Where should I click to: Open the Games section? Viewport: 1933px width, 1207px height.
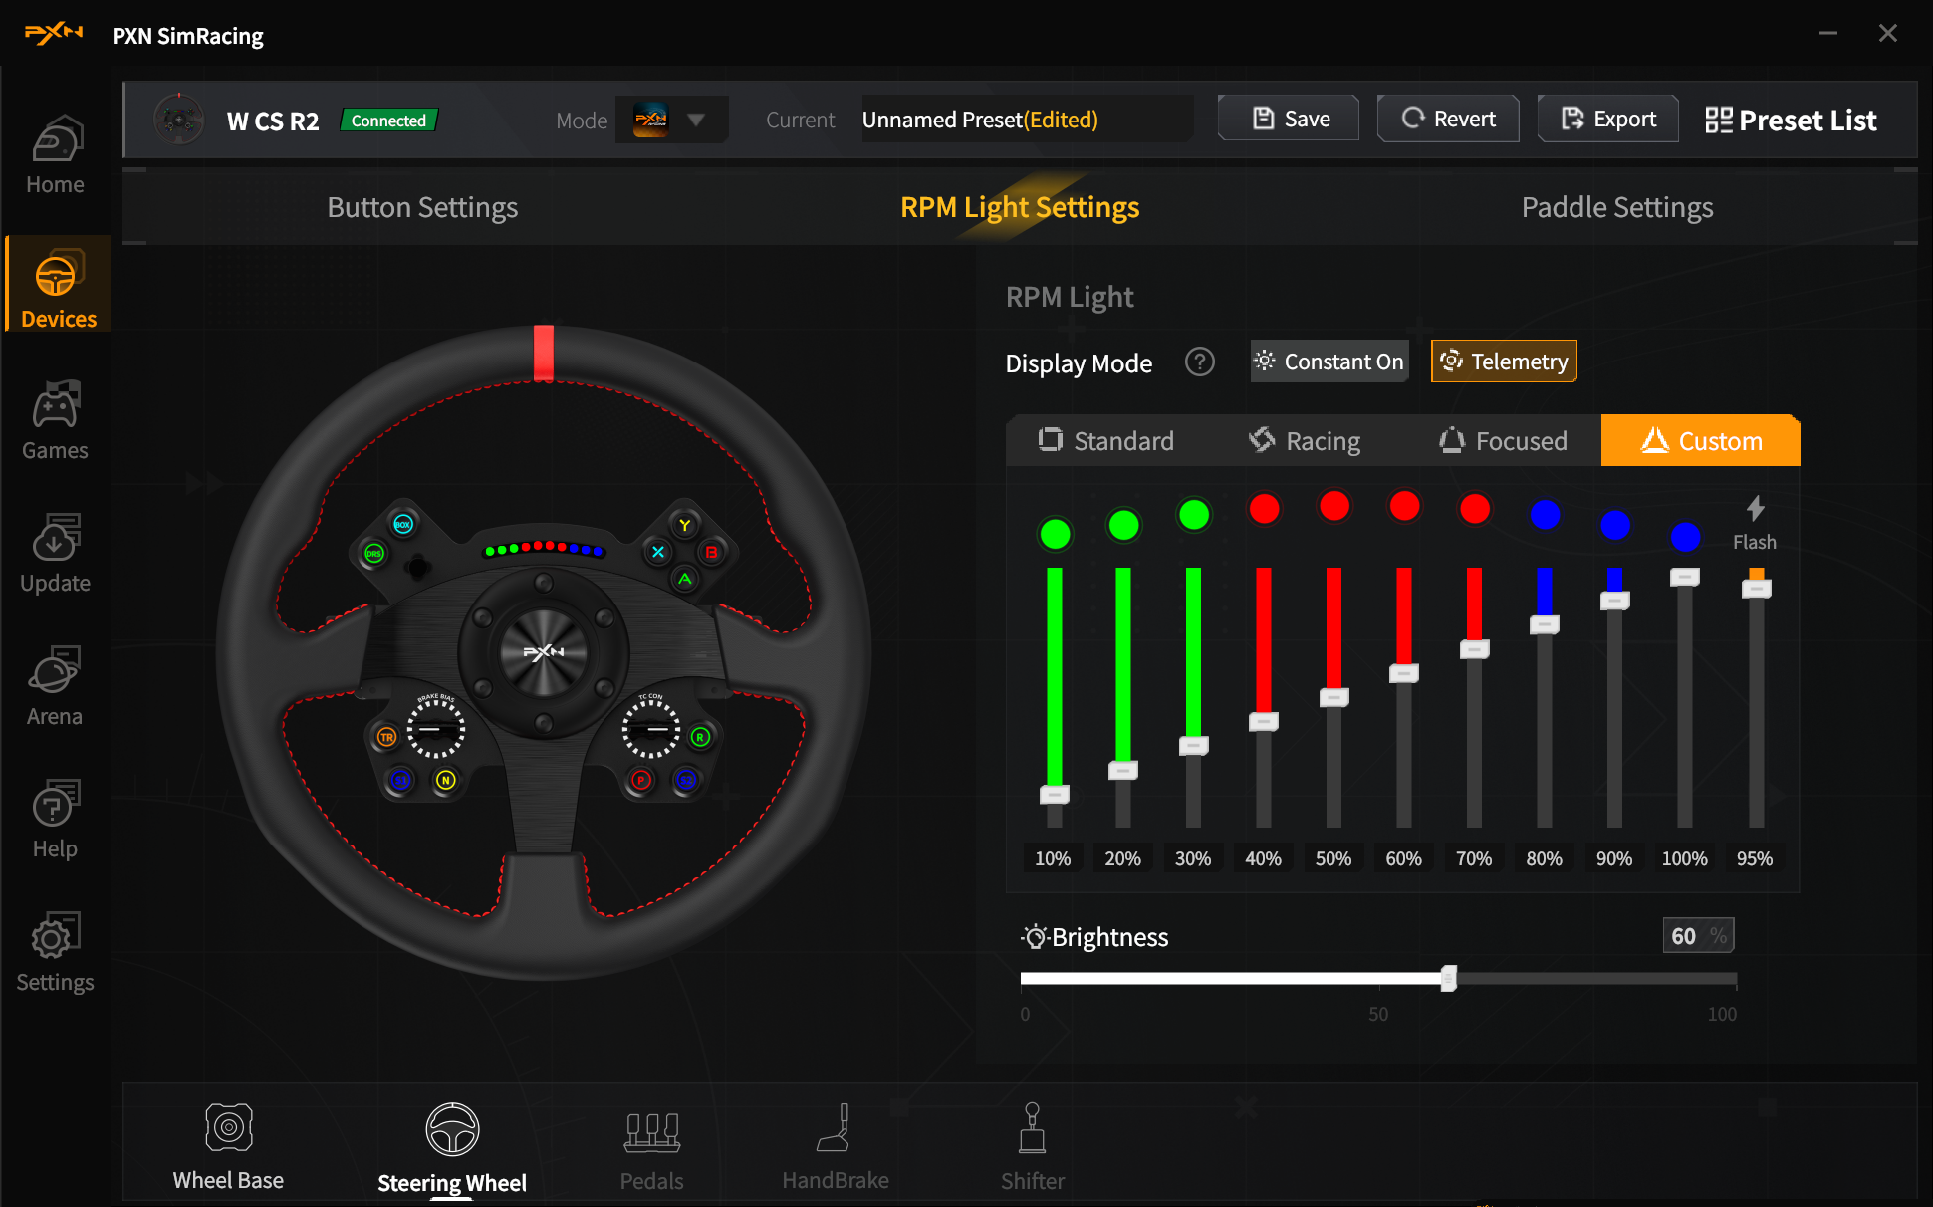[x=55, y=419]
